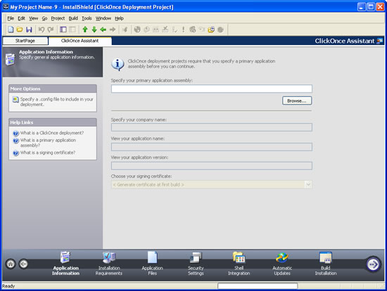Open the Build menu
Viewport: 387px width, 291px height.
[x=73, y=18]
